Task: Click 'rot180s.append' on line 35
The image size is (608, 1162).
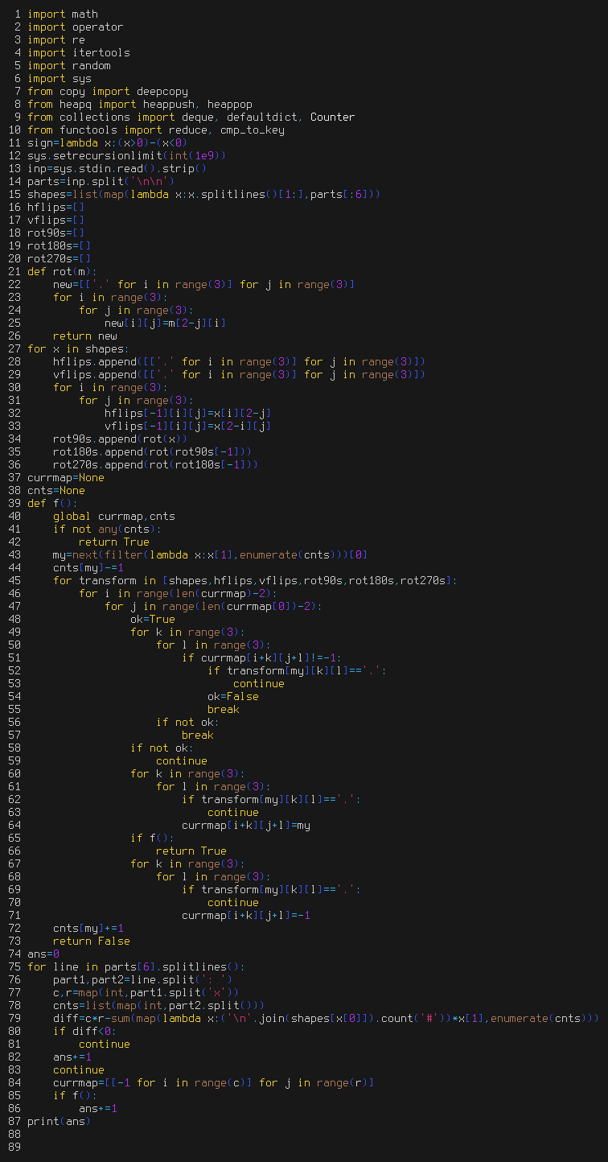Action: click(x=98, y=451)
